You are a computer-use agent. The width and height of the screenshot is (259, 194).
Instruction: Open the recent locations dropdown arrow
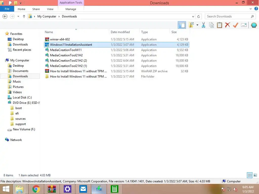(18, 16)
